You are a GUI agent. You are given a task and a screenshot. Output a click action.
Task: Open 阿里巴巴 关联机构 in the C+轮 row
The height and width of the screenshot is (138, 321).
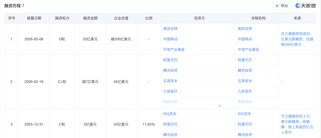coord(245,60)
